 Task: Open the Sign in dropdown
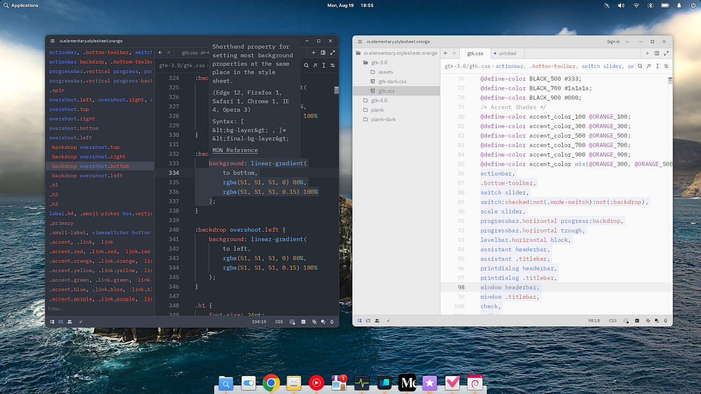(x=616, y=41)
